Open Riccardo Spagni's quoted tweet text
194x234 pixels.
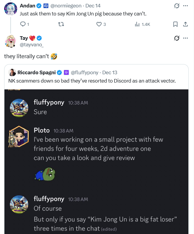tap(92, 80)
